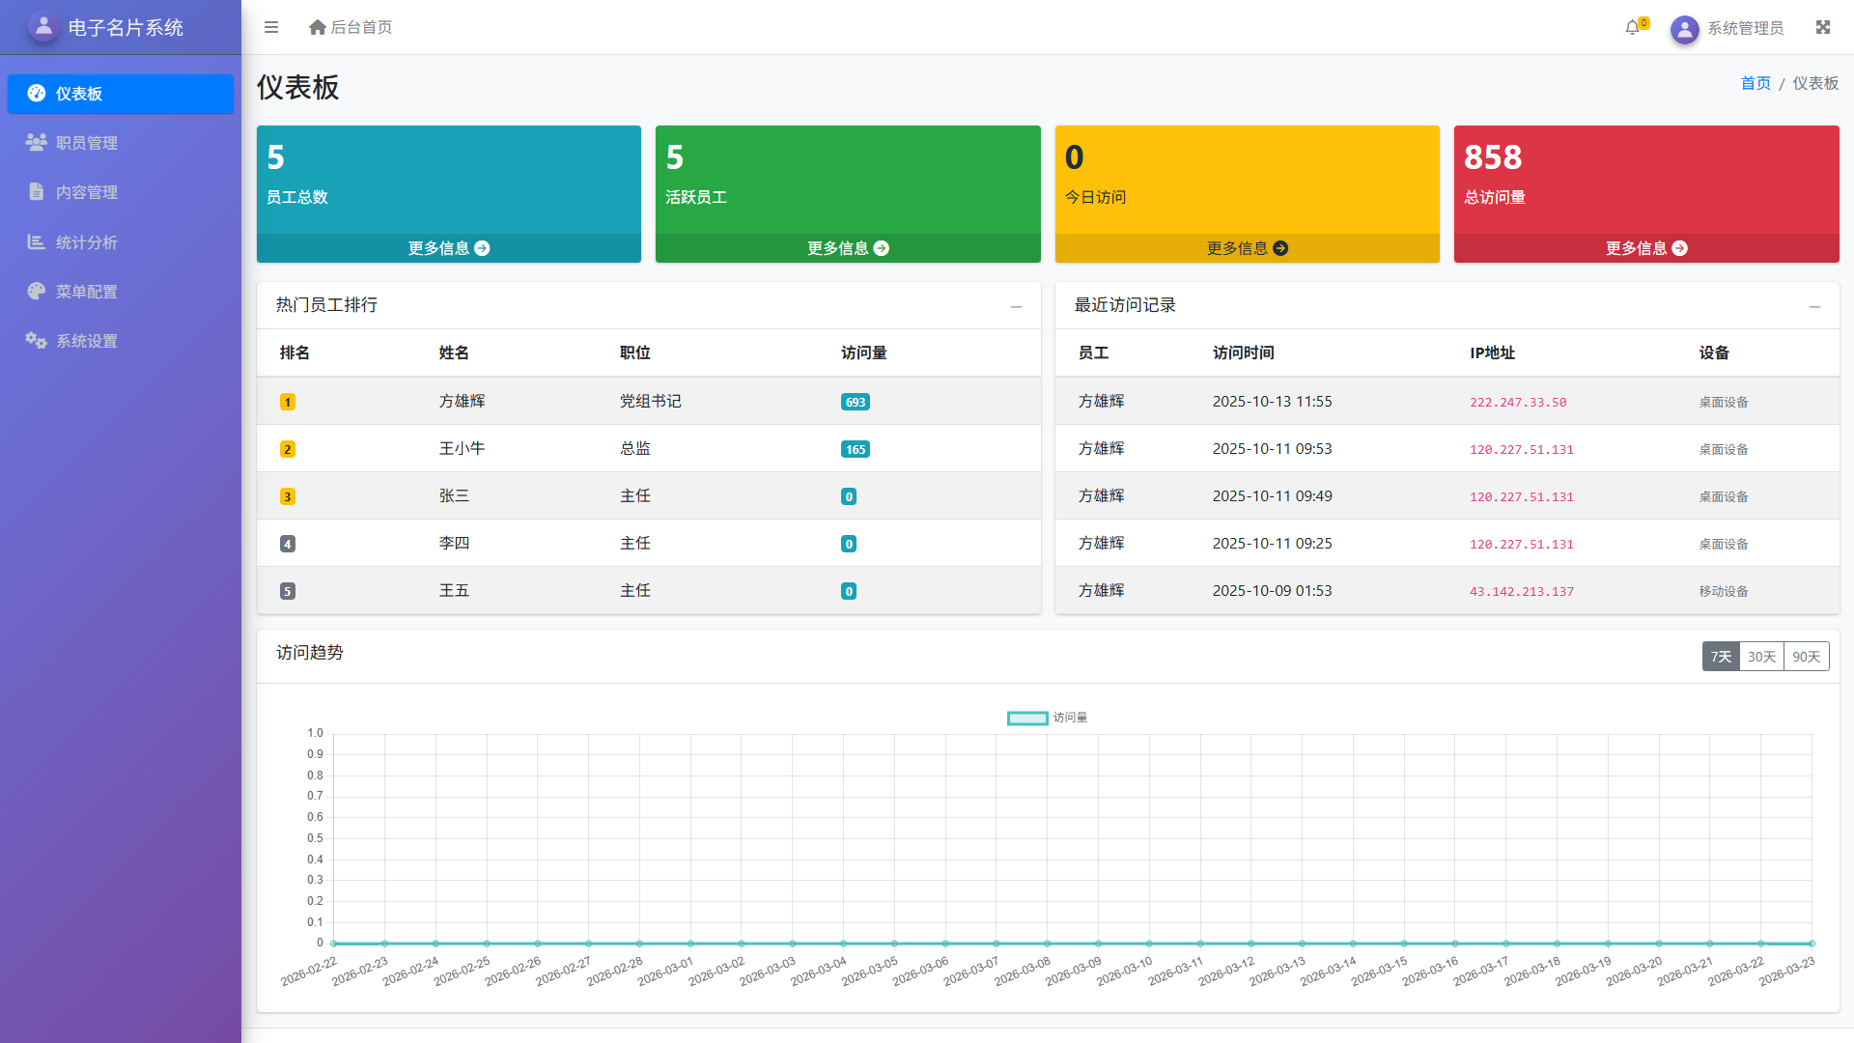Open 统计分析 in the sidebar
The height and width of the screenshot is (1043, 1854).
(87, 242)
